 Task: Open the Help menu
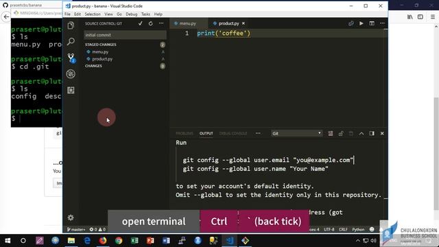pos(158,14)
